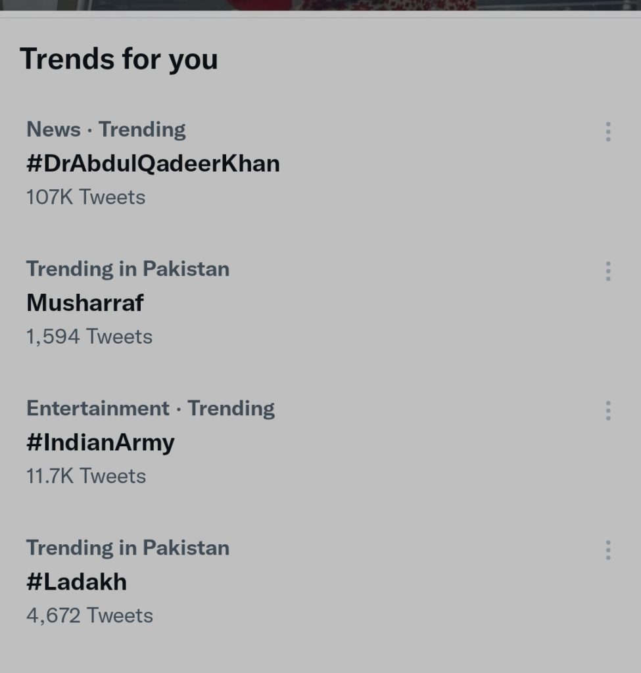
Task: Open the cropped image at the top
Action: (320, 5)
